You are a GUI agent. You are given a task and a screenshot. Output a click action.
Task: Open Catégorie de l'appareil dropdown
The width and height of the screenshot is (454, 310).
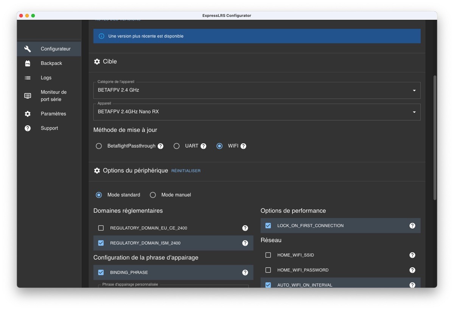257,90
